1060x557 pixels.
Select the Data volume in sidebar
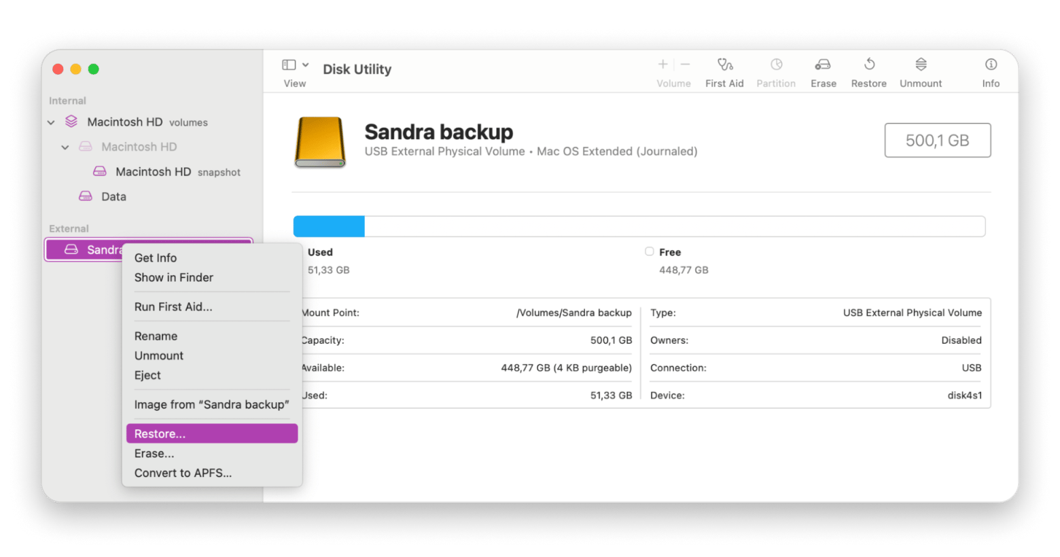coord(113,196)
